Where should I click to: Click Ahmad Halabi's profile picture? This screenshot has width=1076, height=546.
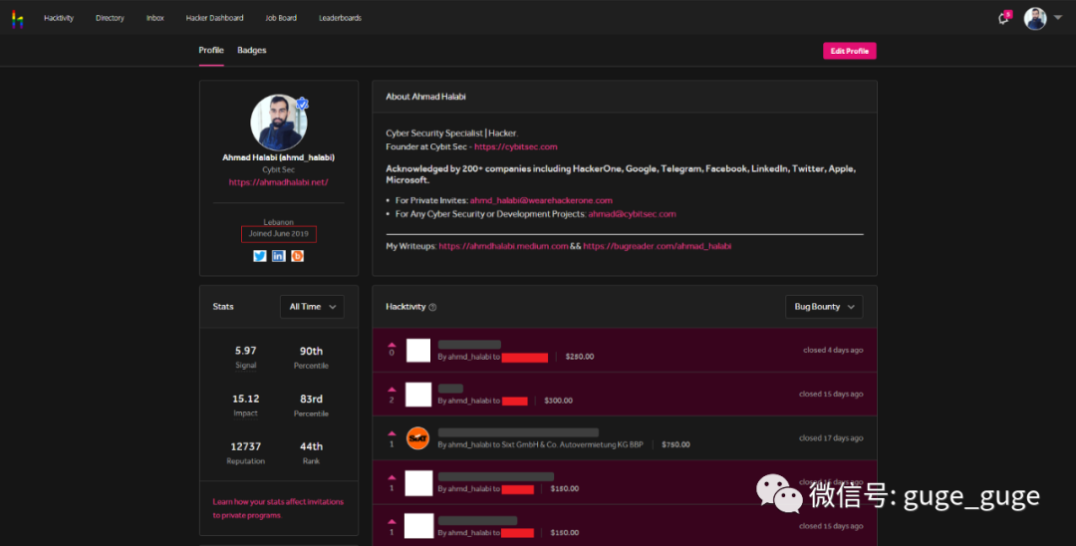click(x=279, y=123)
